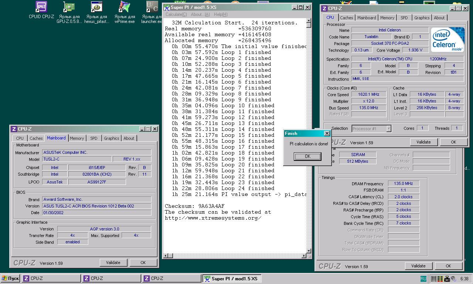Open the Calculate(C) menu in Super PI

point(176,14)
